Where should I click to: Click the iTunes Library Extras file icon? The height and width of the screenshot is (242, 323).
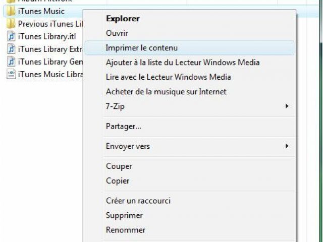(11, 49)
